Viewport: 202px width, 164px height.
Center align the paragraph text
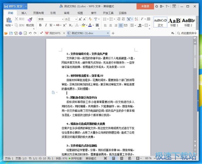click(110, 25)
